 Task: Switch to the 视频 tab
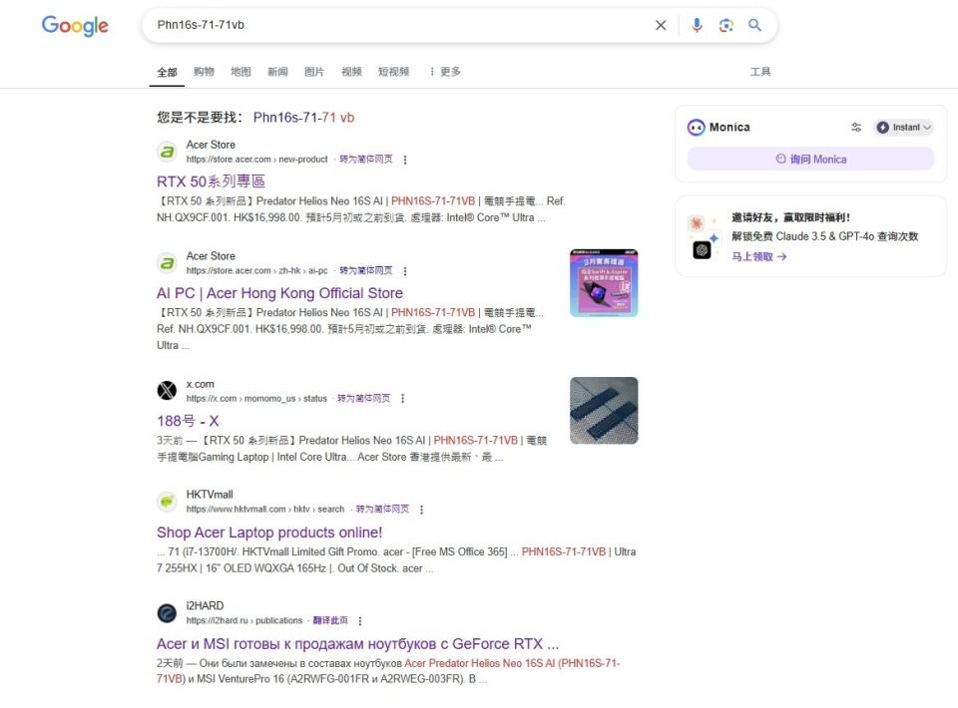(x=351, y=72)
